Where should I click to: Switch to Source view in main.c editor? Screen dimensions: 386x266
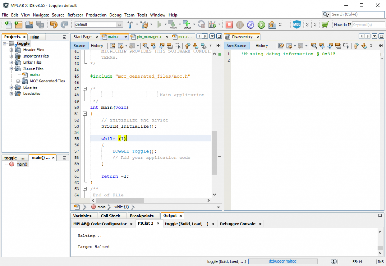pos(79,46)
